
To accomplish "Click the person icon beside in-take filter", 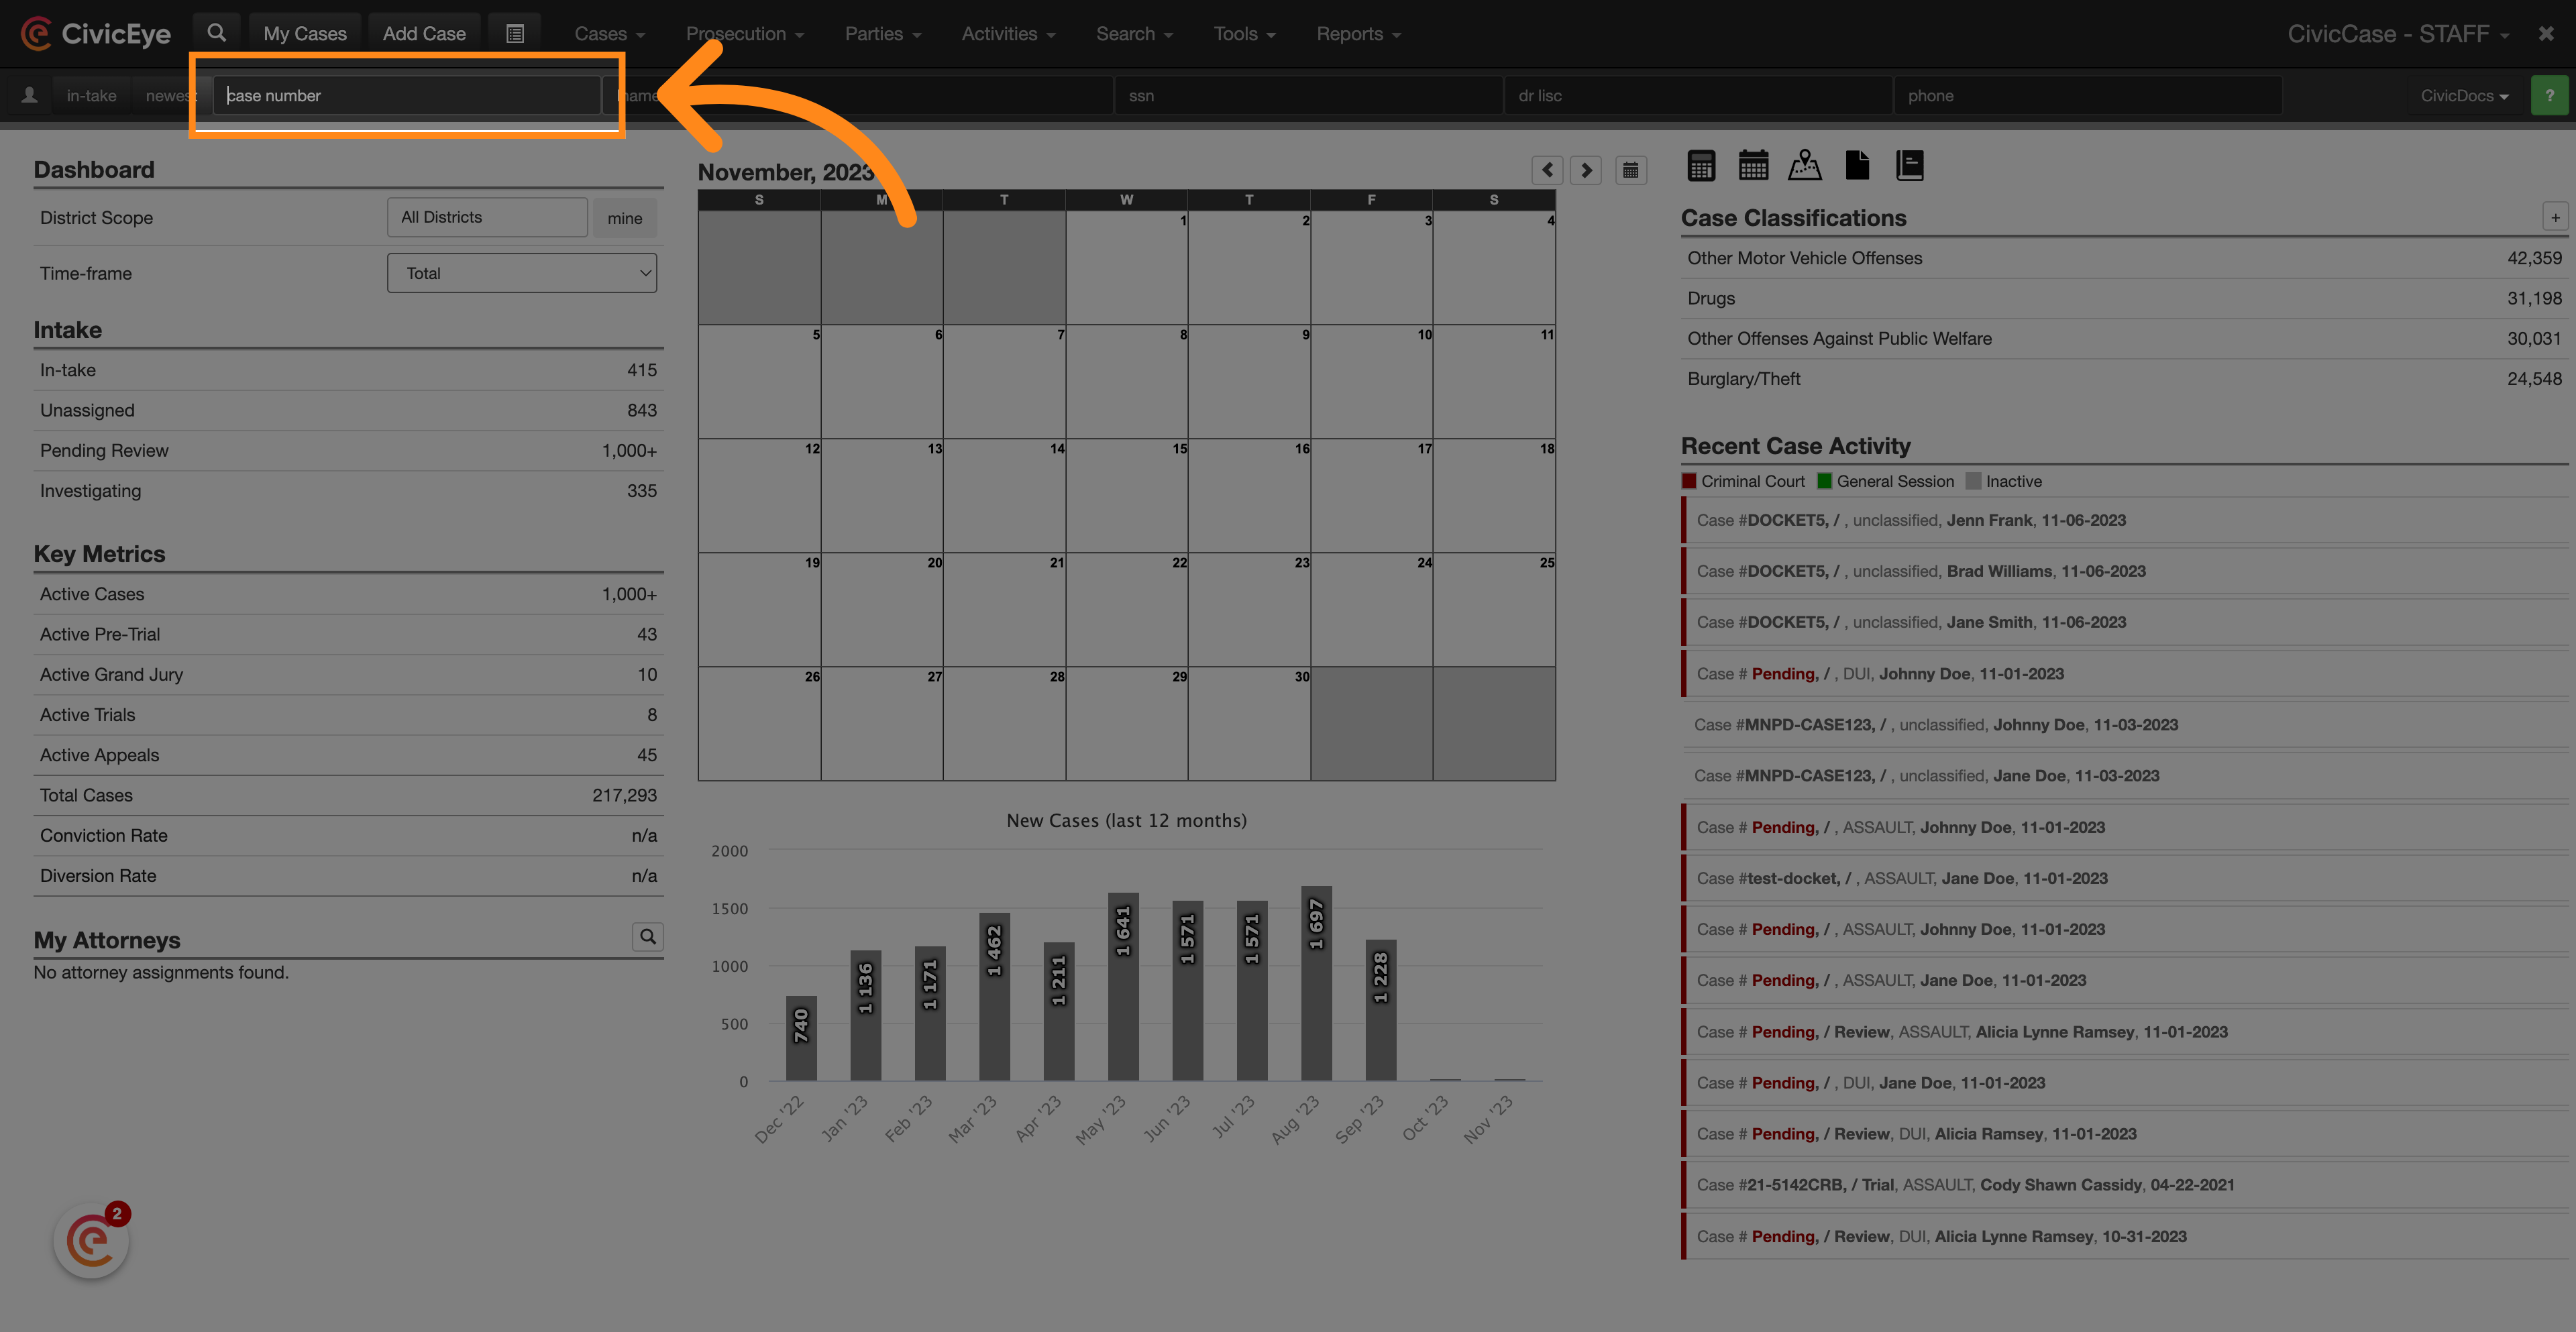I will coord(29,95).
